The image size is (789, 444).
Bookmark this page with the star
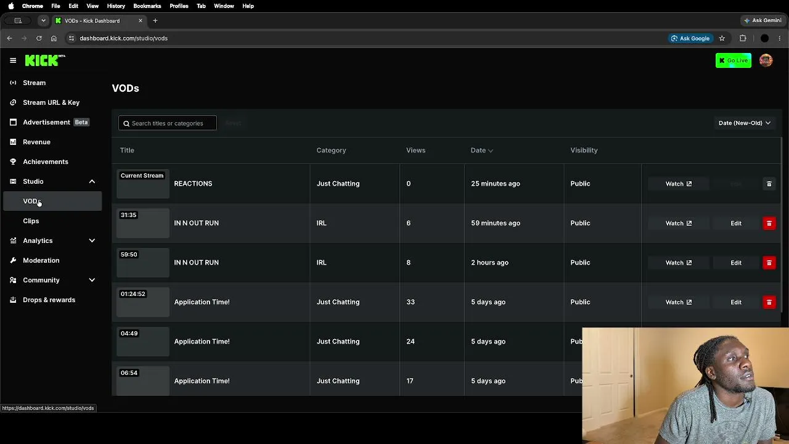click(722, 38)
